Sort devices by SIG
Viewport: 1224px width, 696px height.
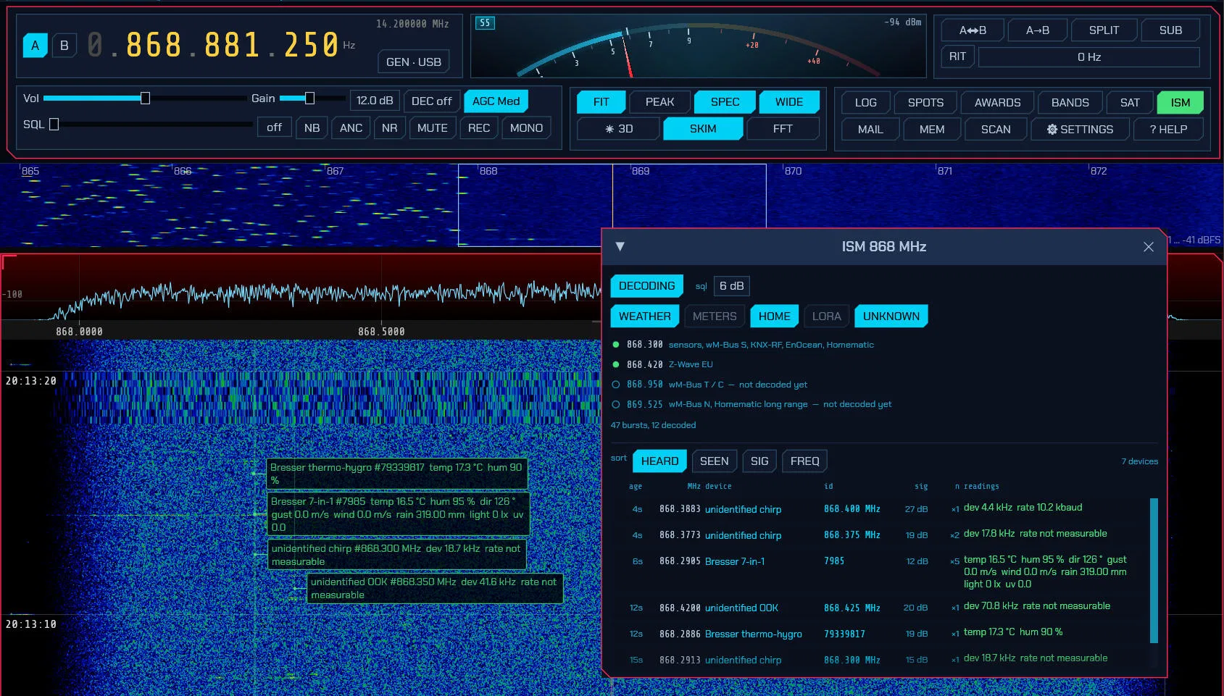pos(759,461)
